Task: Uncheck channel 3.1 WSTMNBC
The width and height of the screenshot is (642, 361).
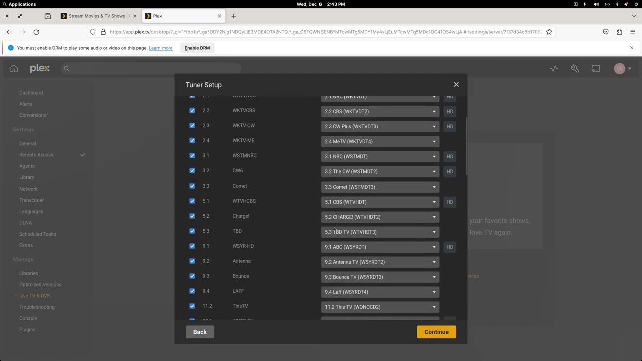Action: (192, 156)
